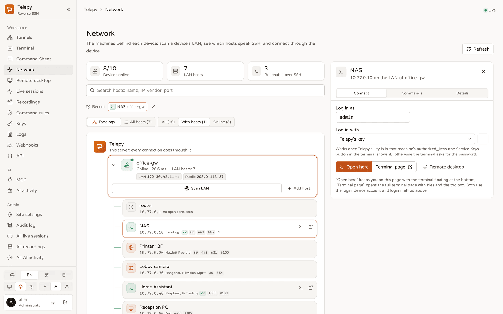Screen dimensions: 503x314
Task: Click the sign out icon
Action: click(65, 302)
